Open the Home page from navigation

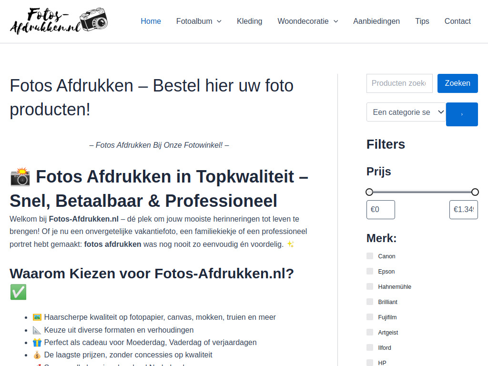click(151, 21)
